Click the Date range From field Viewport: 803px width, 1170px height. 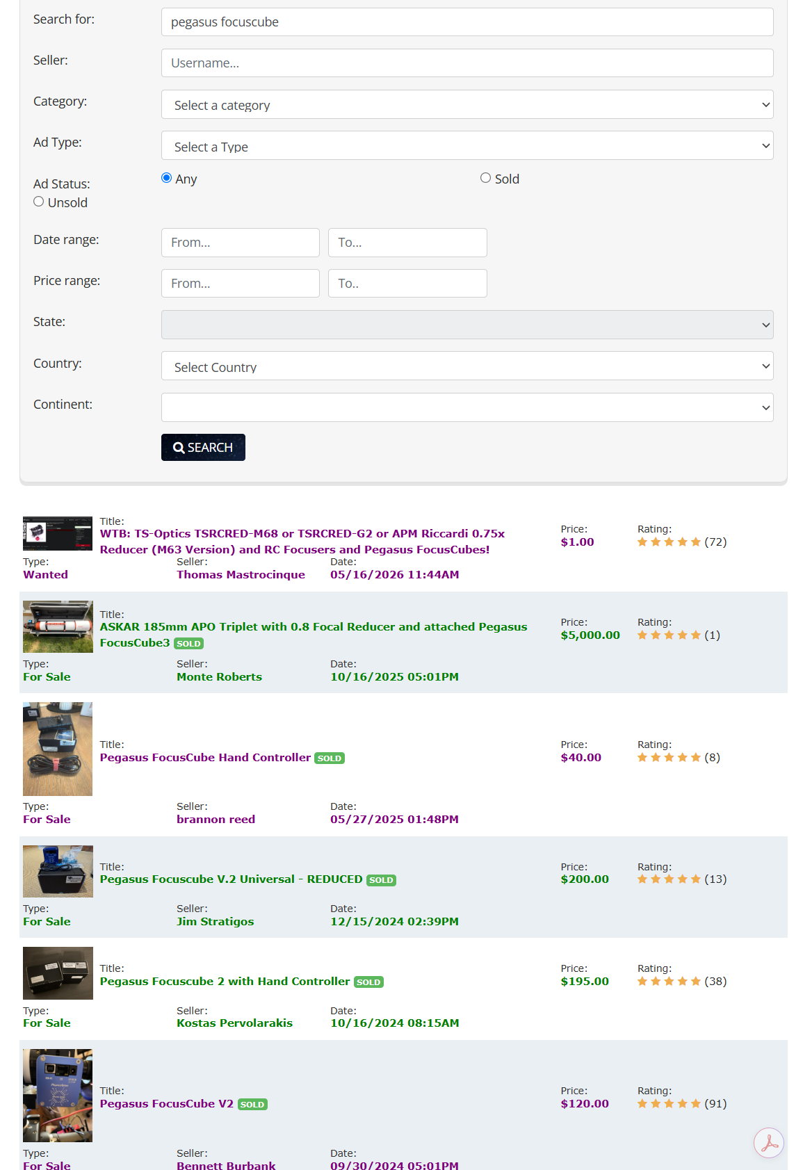(241, 242)
